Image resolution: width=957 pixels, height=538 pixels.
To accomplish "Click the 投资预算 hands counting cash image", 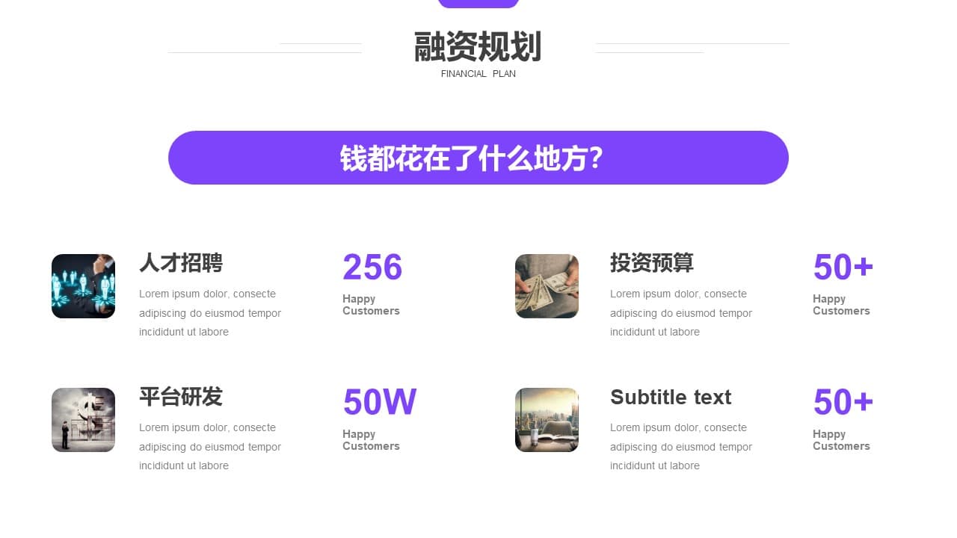I will pos(547,286).
